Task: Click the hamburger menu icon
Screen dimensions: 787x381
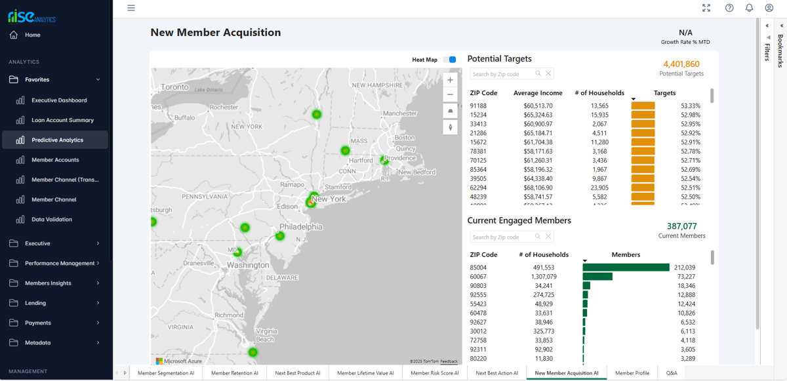Action: [x=131, y=8]
